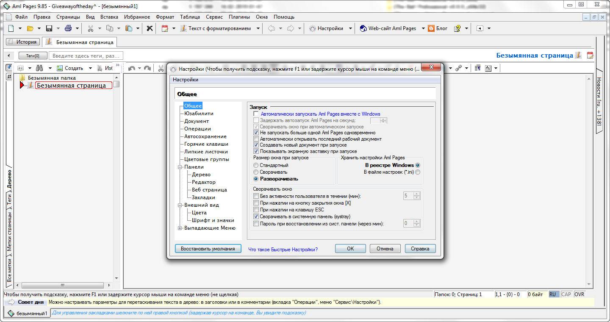The image size is (610, 322).
Task: Open the Формат menu
Action: [165, 17]
